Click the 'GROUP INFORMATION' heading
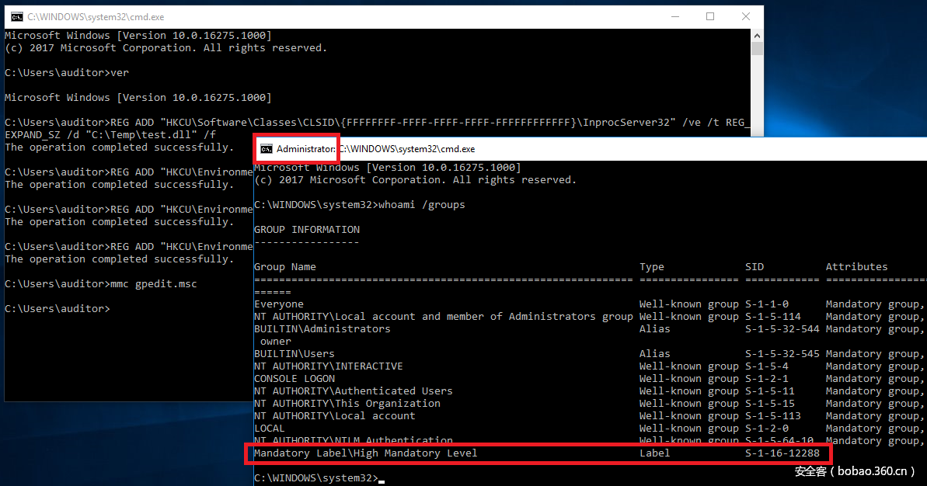The width and height of the screenshot is (927, 486). click(307, 230)
